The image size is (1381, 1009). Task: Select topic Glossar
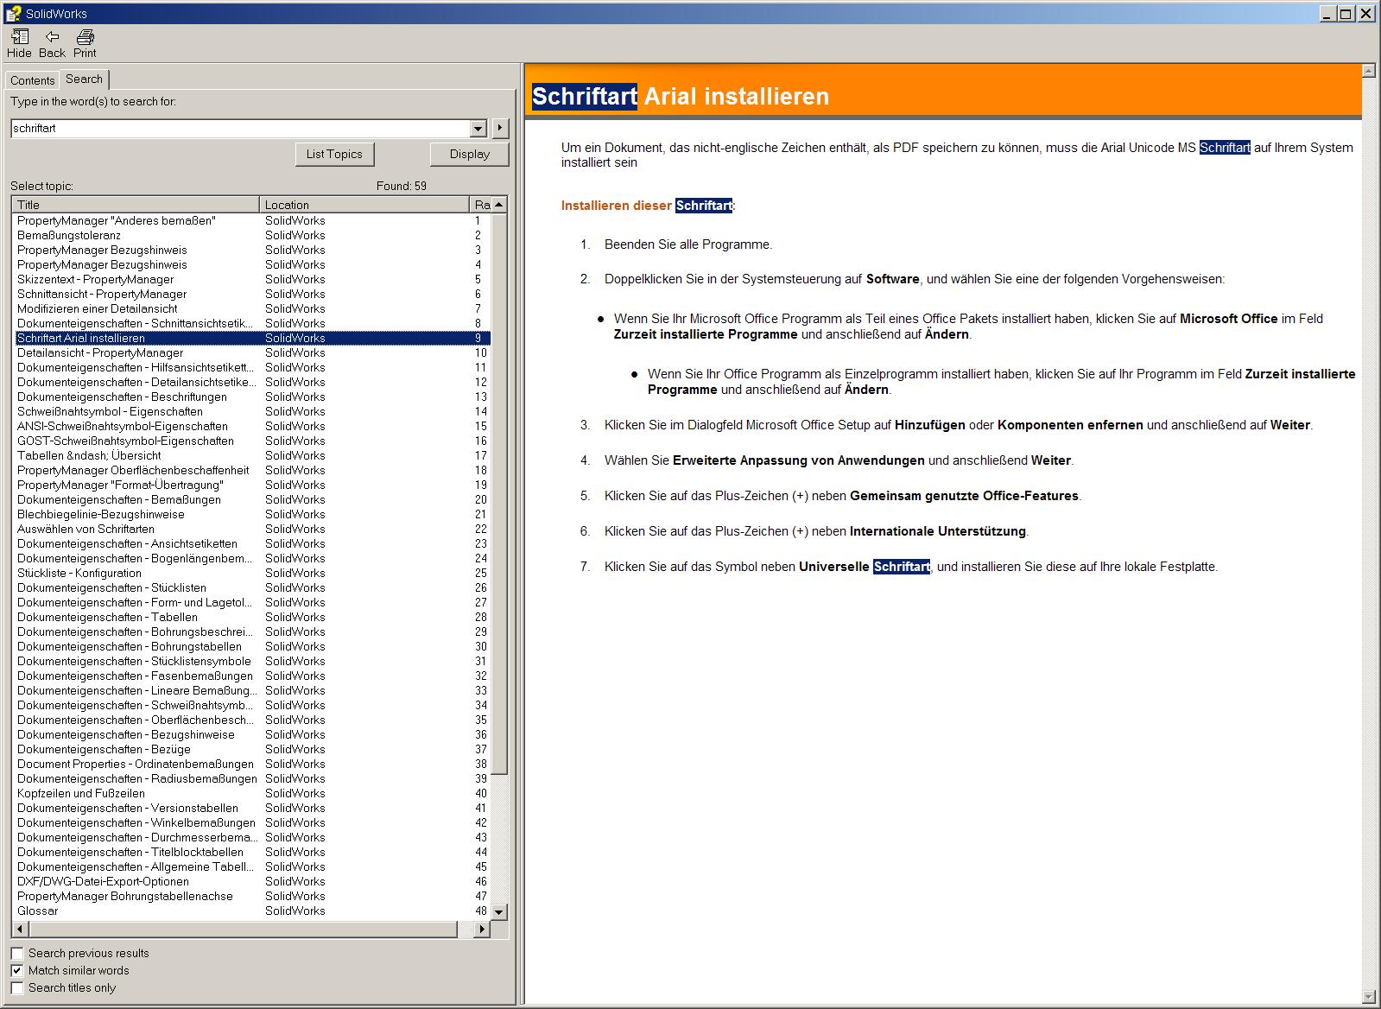[x=251, y=911]
